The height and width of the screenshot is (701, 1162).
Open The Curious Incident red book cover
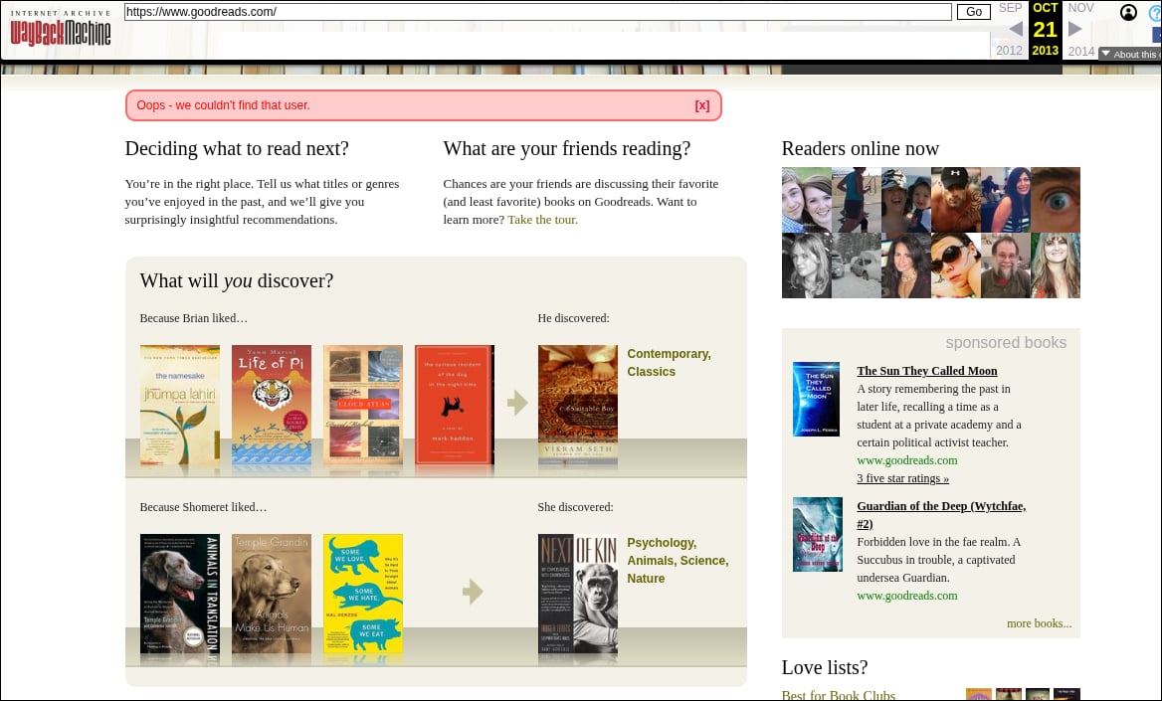pos(455,405)
